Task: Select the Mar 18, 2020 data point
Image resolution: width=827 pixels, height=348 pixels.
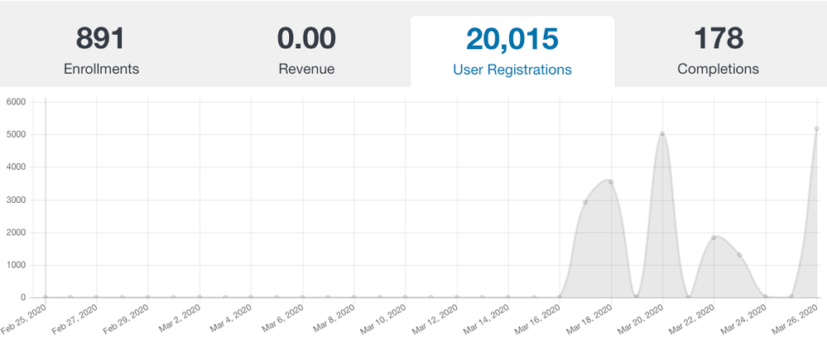Action: click(x=611, y=182)
